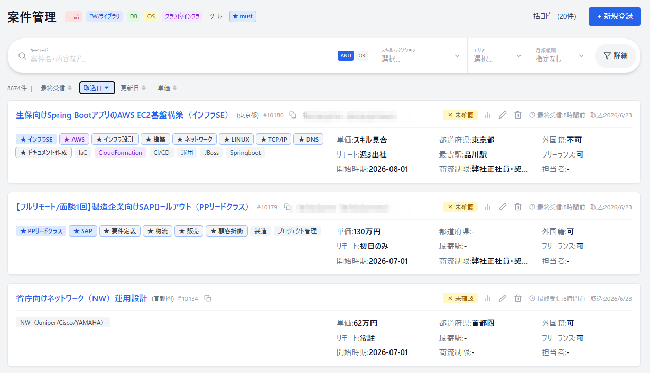Click 未確認 status badge on case #10179

point(460,207)
